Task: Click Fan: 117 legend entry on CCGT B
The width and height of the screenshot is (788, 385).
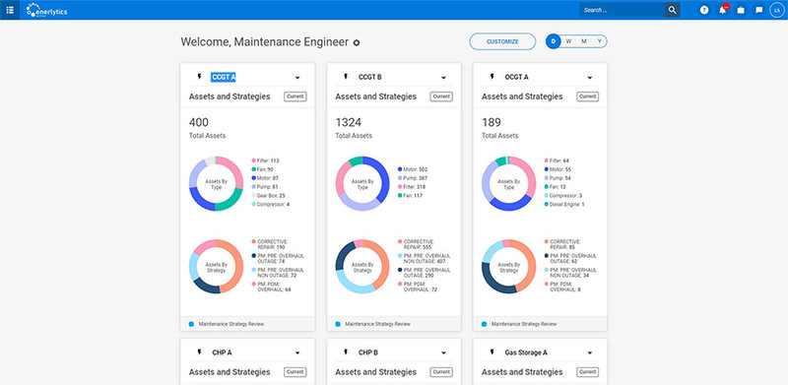Action: tap(410, 196)
